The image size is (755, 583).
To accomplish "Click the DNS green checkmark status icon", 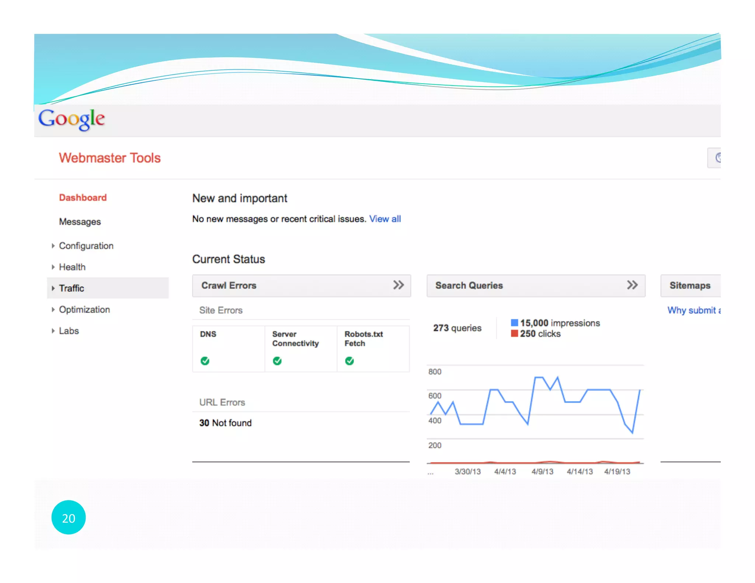I will coord(205,361).
